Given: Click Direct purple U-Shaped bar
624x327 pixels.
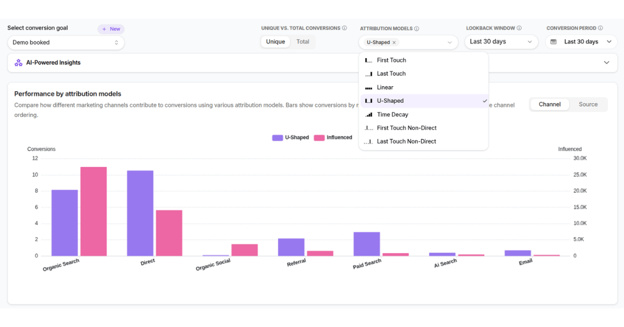Looking at the screenshot, I should point(140,213).
